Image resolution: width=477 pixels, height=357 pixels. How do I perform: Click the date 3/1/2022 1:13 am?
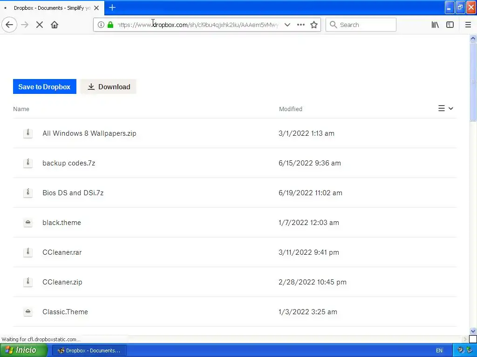(307, 133)
